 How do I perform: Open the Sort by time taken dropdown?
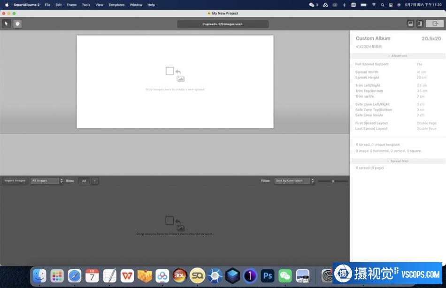[x=294, y=181]
